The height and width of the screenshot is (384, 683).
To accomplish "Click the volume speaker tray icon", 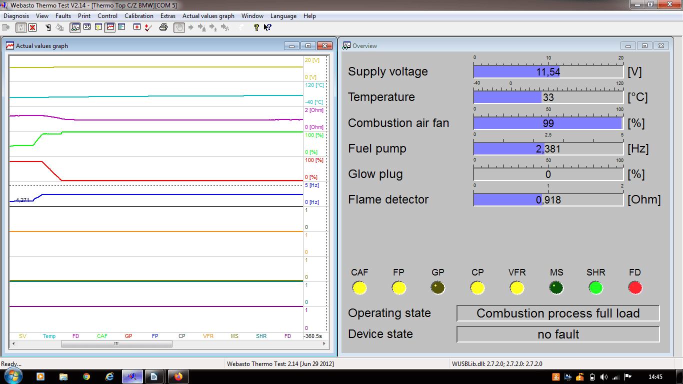I will coord(604,377).
